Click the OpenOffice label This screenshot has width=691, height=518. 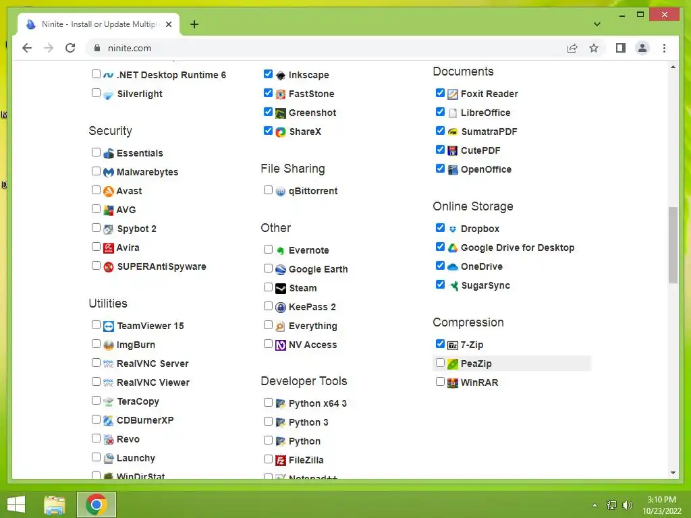coord(486,169)
